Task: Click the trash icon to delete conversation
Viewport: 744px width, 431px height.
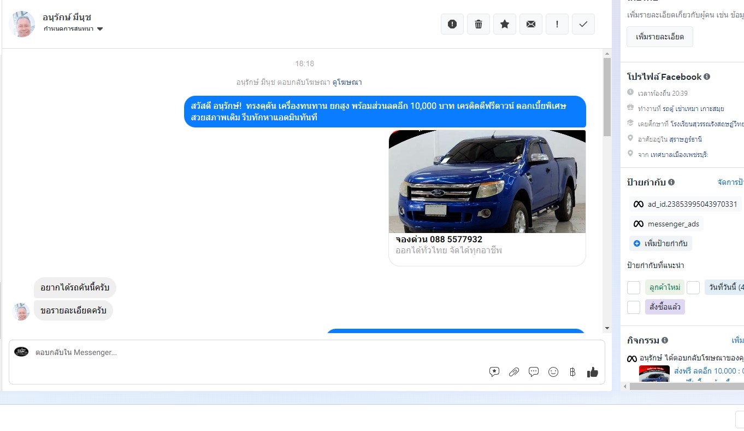Action: [479, 24]
